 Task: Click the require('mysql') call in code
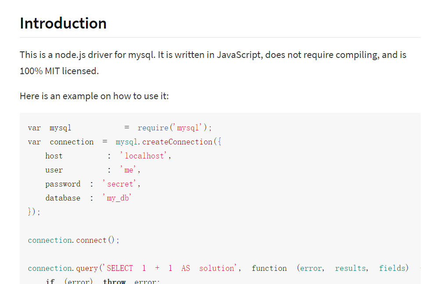click(x=174, y=128)
